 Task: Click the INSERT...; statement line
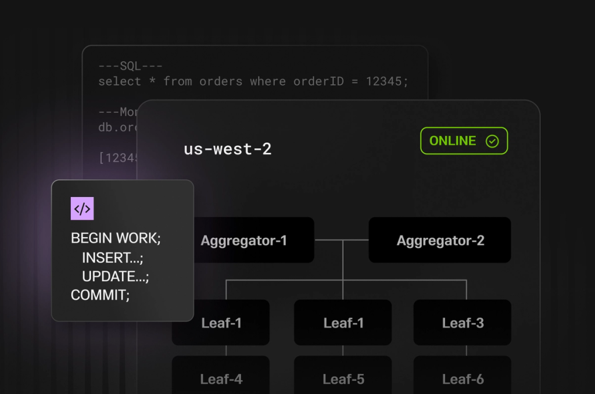[x=113, y=258]
